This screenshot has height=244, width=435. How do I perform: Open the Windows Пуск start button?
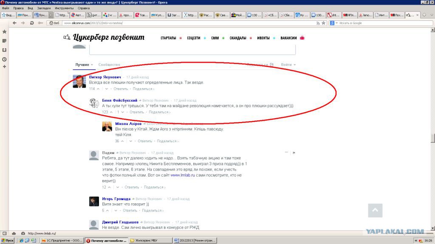coord(8,241)
